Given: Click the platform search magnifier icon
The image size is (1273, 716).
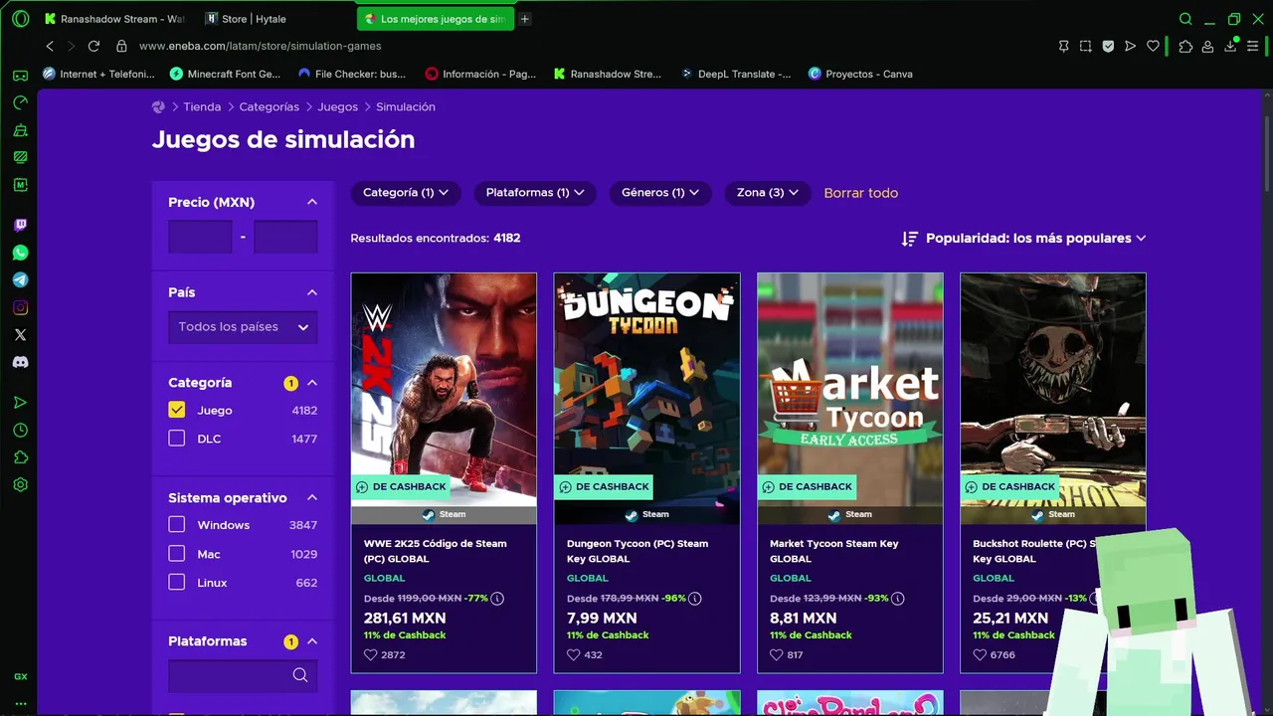Looking at the screenshot, I should pyautogui.click(x=300, y=675).
